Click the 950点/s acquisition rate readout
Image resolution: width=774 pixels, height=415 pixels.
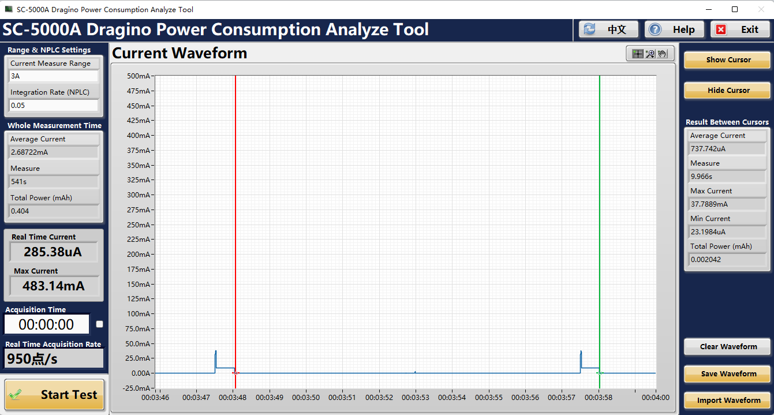coord(54,359)
